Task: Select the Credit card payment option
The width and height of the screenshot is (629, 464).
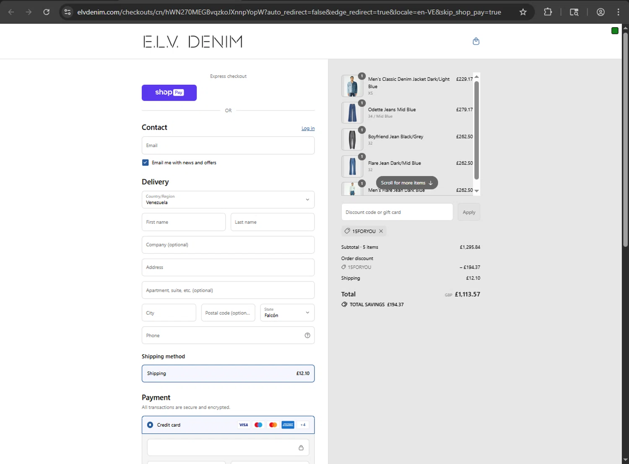Action: point(150,425)
